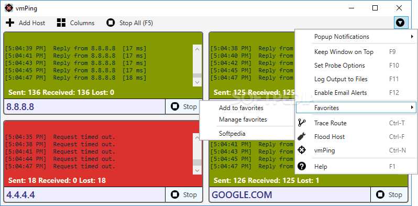Screen dimensions: 418x206
Task: Click 'Sent: 136 Received: 136 Lost: 0' status
Action: pyautogui.click(x=61, y=92)
